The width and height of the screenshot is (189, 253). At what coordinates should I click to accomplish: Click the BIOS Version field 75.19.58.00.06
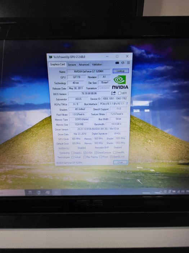pos(89,93)
